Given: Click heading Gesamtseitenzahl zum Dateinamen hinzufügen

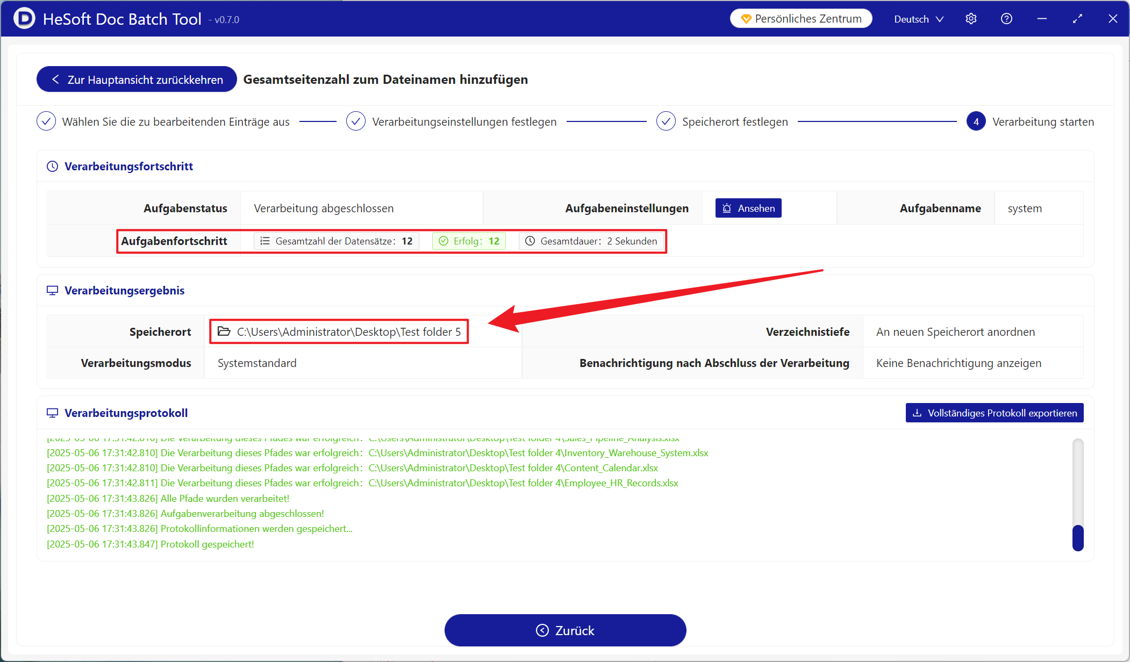Looking at the screenshot, I should point(385,80).
